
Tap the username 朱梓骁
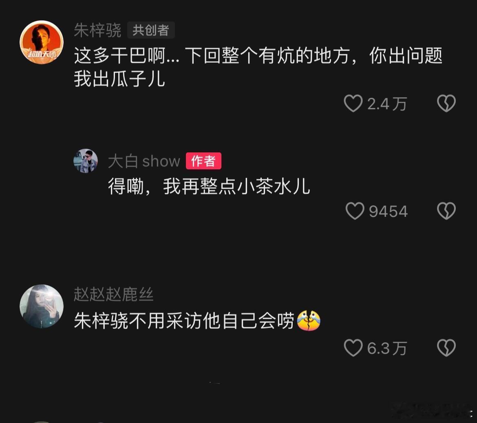98,31
